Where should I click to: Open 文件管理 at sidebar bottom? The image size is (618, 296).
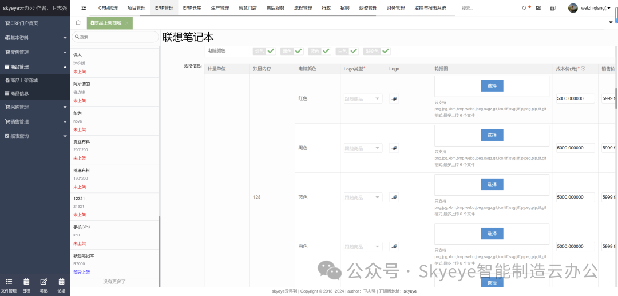tap(9, 286)
